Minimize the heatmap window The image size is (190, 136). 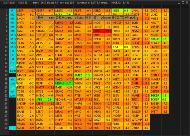[179, 3]
